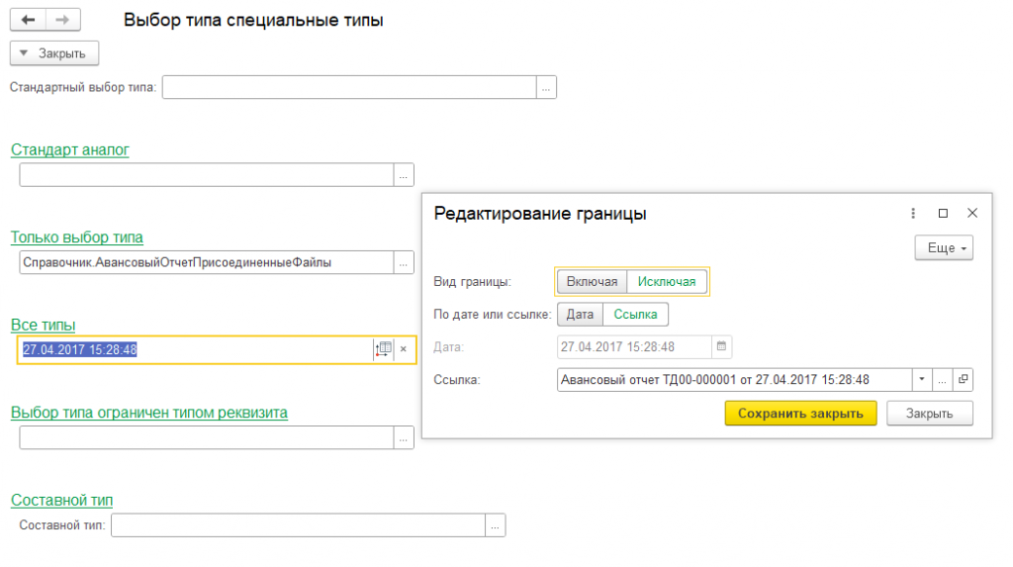The image size is (1013, 567).
Task: Click the open-object icon beside Ссылка field
Action: point(963,380)
